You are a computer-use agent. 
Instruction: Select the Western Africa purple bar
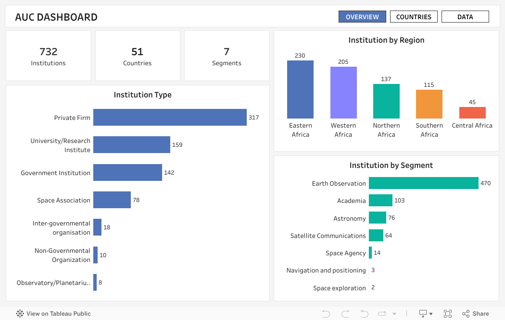tap(343, 93)
